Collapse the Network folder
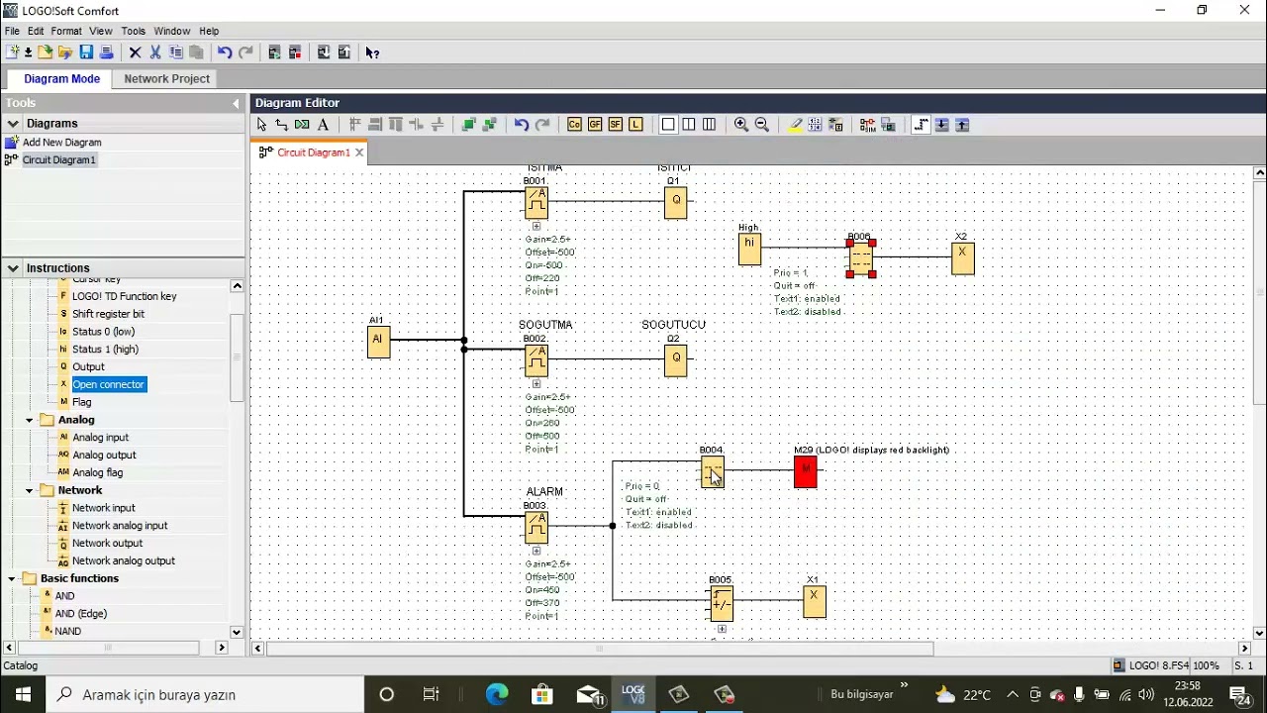The width and height of the screenshot is (1267, 713). coord(30,490)
